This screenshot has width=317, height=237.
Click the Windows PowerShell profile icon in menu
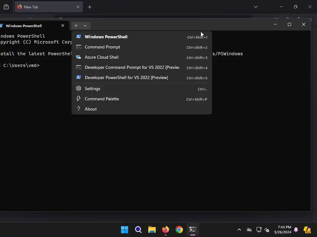pos(79,36)
